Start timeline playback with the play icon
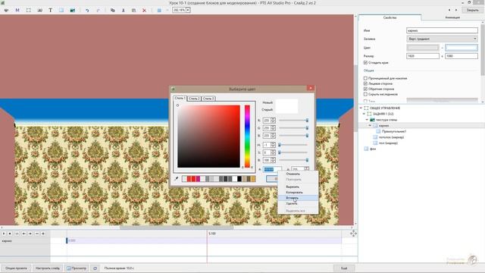Viewport: 485px width, 273px height. coord(4,234)
